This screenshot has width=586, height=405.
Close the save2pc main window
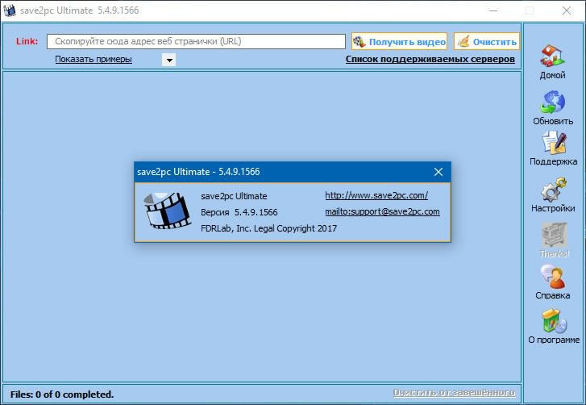click(x=567, y=10)
